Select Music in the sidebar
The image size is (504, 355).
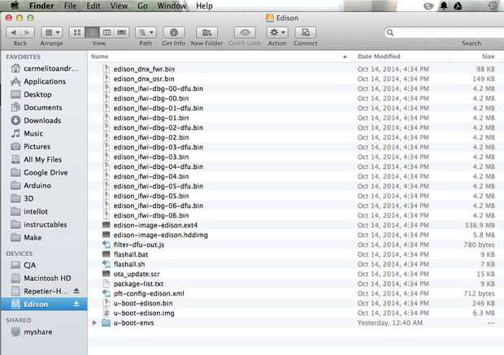click(44, 133)
